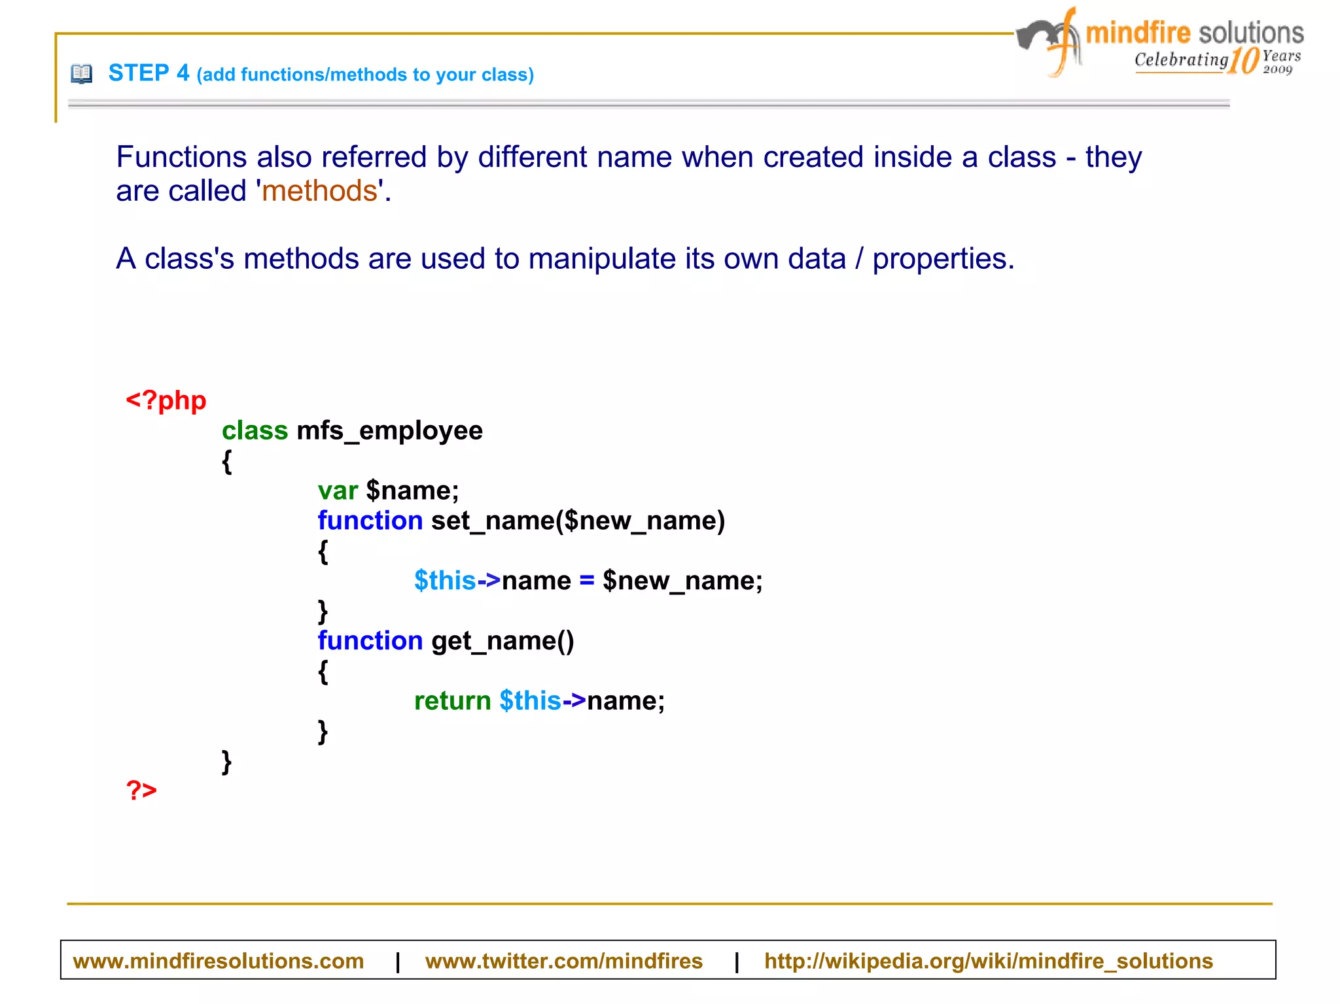This screenshot has width=1340, height=1004.
Task: Click '$this' in the assignment line
Action: point(445,581)
